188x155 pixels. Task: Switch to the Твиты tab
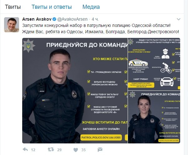pos(13,7)
